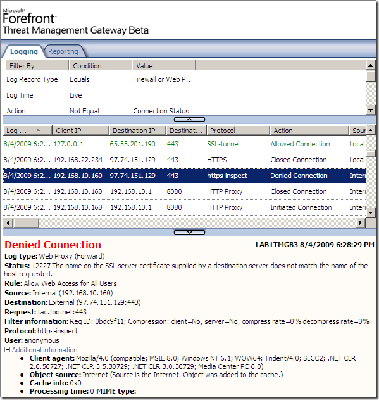Image resolution: width=379 pixels, height=400 pixels.
Task: Select the HTTPS Closed Connection row
Action: click(184, 160)
